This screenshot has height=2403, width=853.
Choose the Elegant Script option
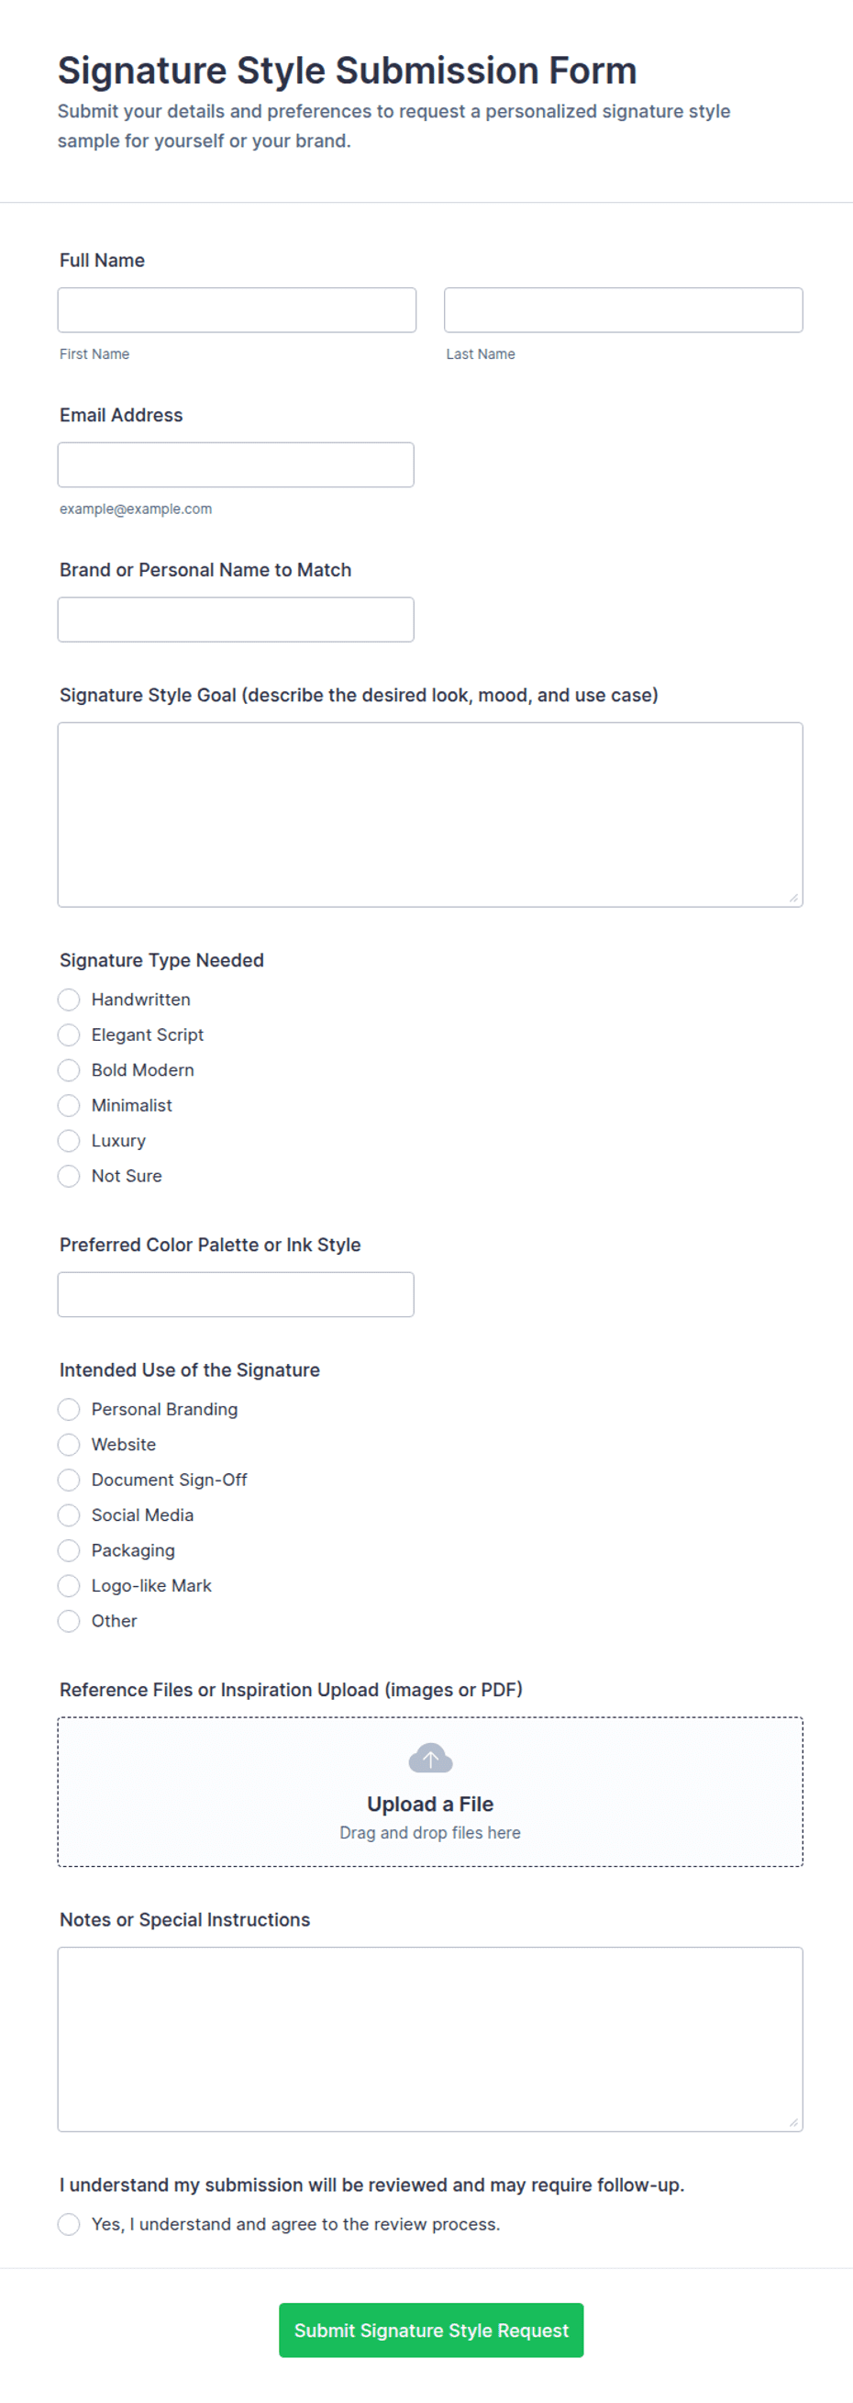click(69, 1035)
